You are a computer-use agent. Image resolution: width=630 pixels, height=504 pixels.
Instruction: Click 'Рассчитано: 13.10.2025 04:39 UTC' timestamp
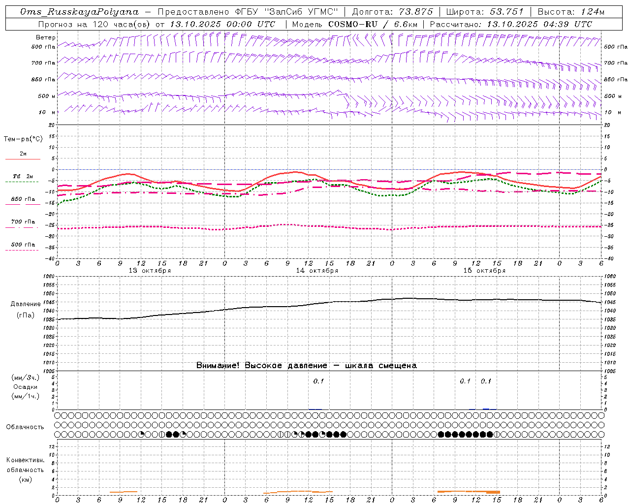511,24
